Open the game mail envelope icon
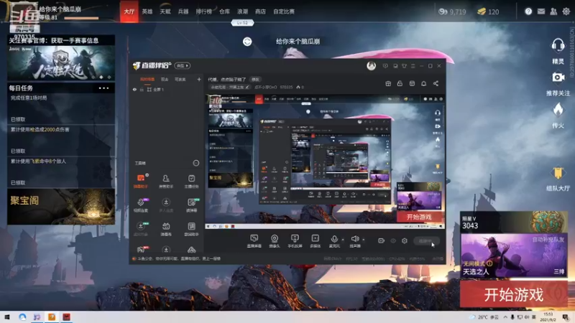The width and height of the screenshot is (575, 323). (x=541, y=11)
